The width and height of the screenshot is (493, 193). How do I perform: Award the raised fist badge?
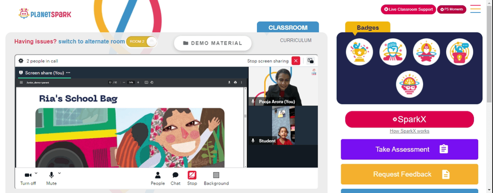(x=393, y=52)
